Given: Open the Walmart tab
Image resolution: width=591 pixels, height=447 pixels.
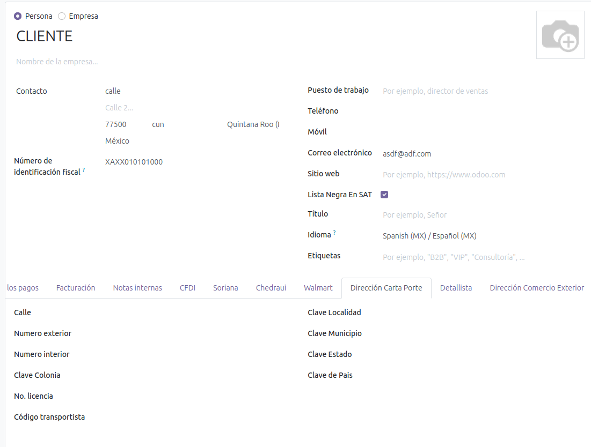Looking at the screenshot, I should 318,288.
